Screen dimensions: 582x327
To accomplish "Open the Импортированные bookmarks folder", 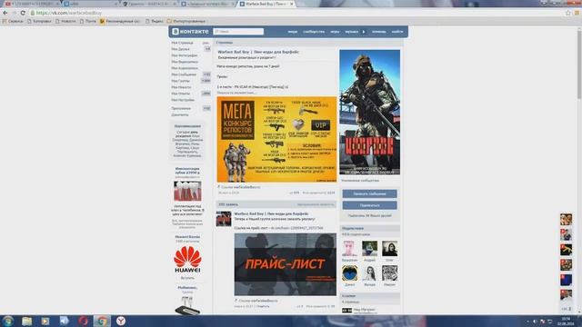I will [186, 21].
